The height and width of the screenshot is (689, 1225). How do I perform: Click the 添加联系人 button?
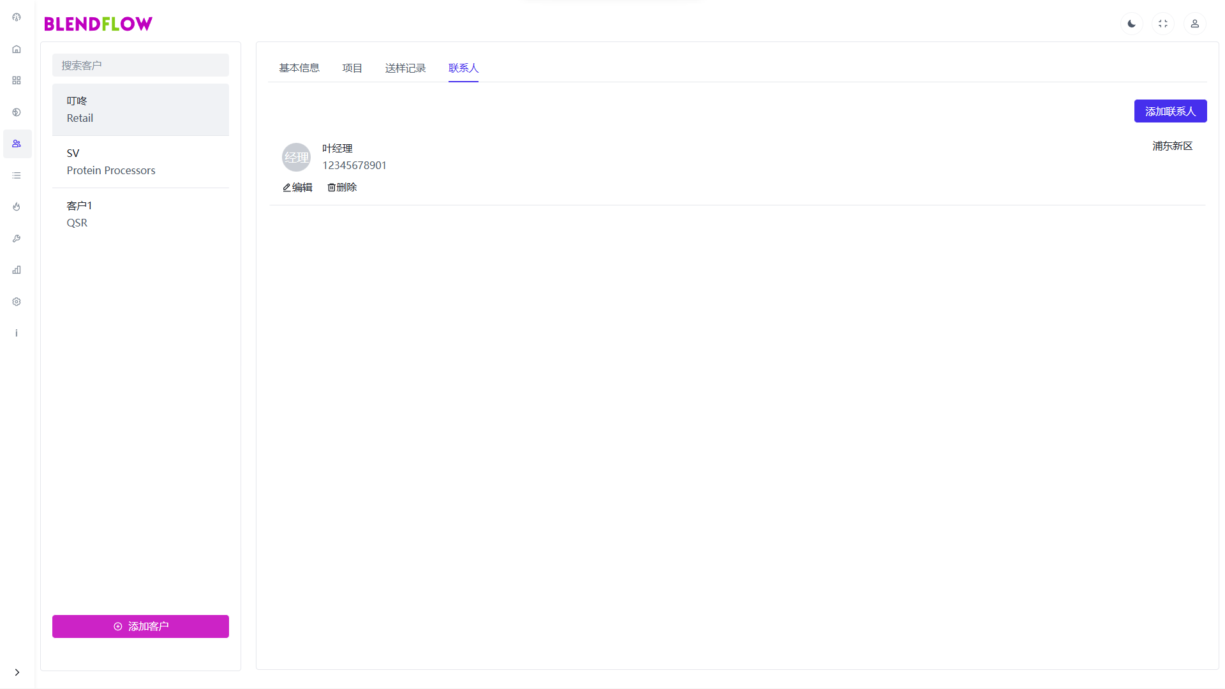pos(1170,110)
